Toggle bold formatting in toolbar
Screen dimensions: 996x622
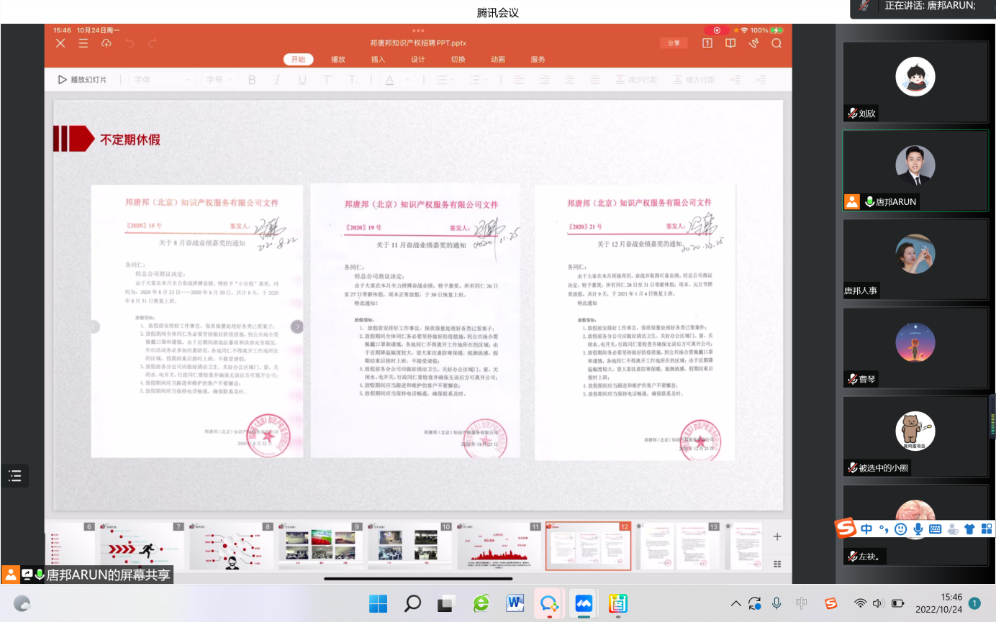[x=252, y=80]
